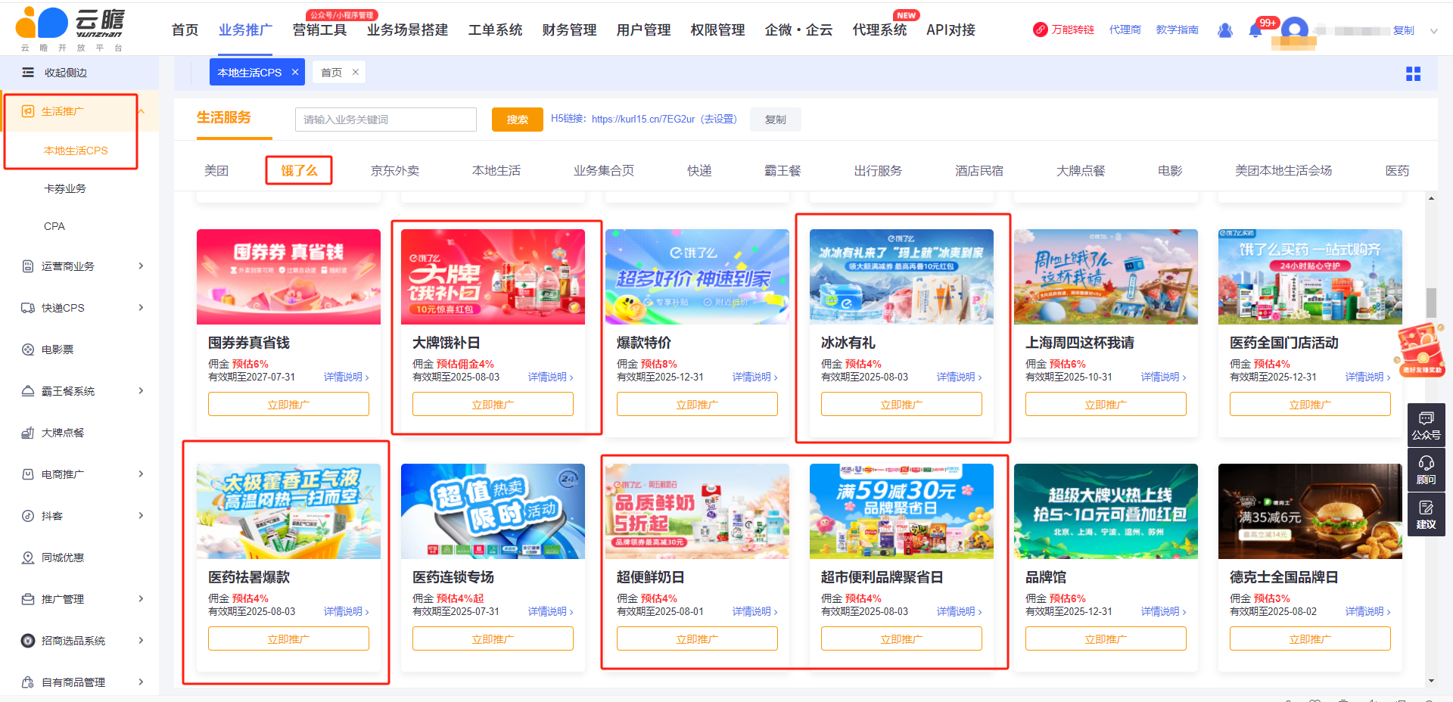
Task: Open the 业务推广 top menu
Action: (x=245, y=30)
